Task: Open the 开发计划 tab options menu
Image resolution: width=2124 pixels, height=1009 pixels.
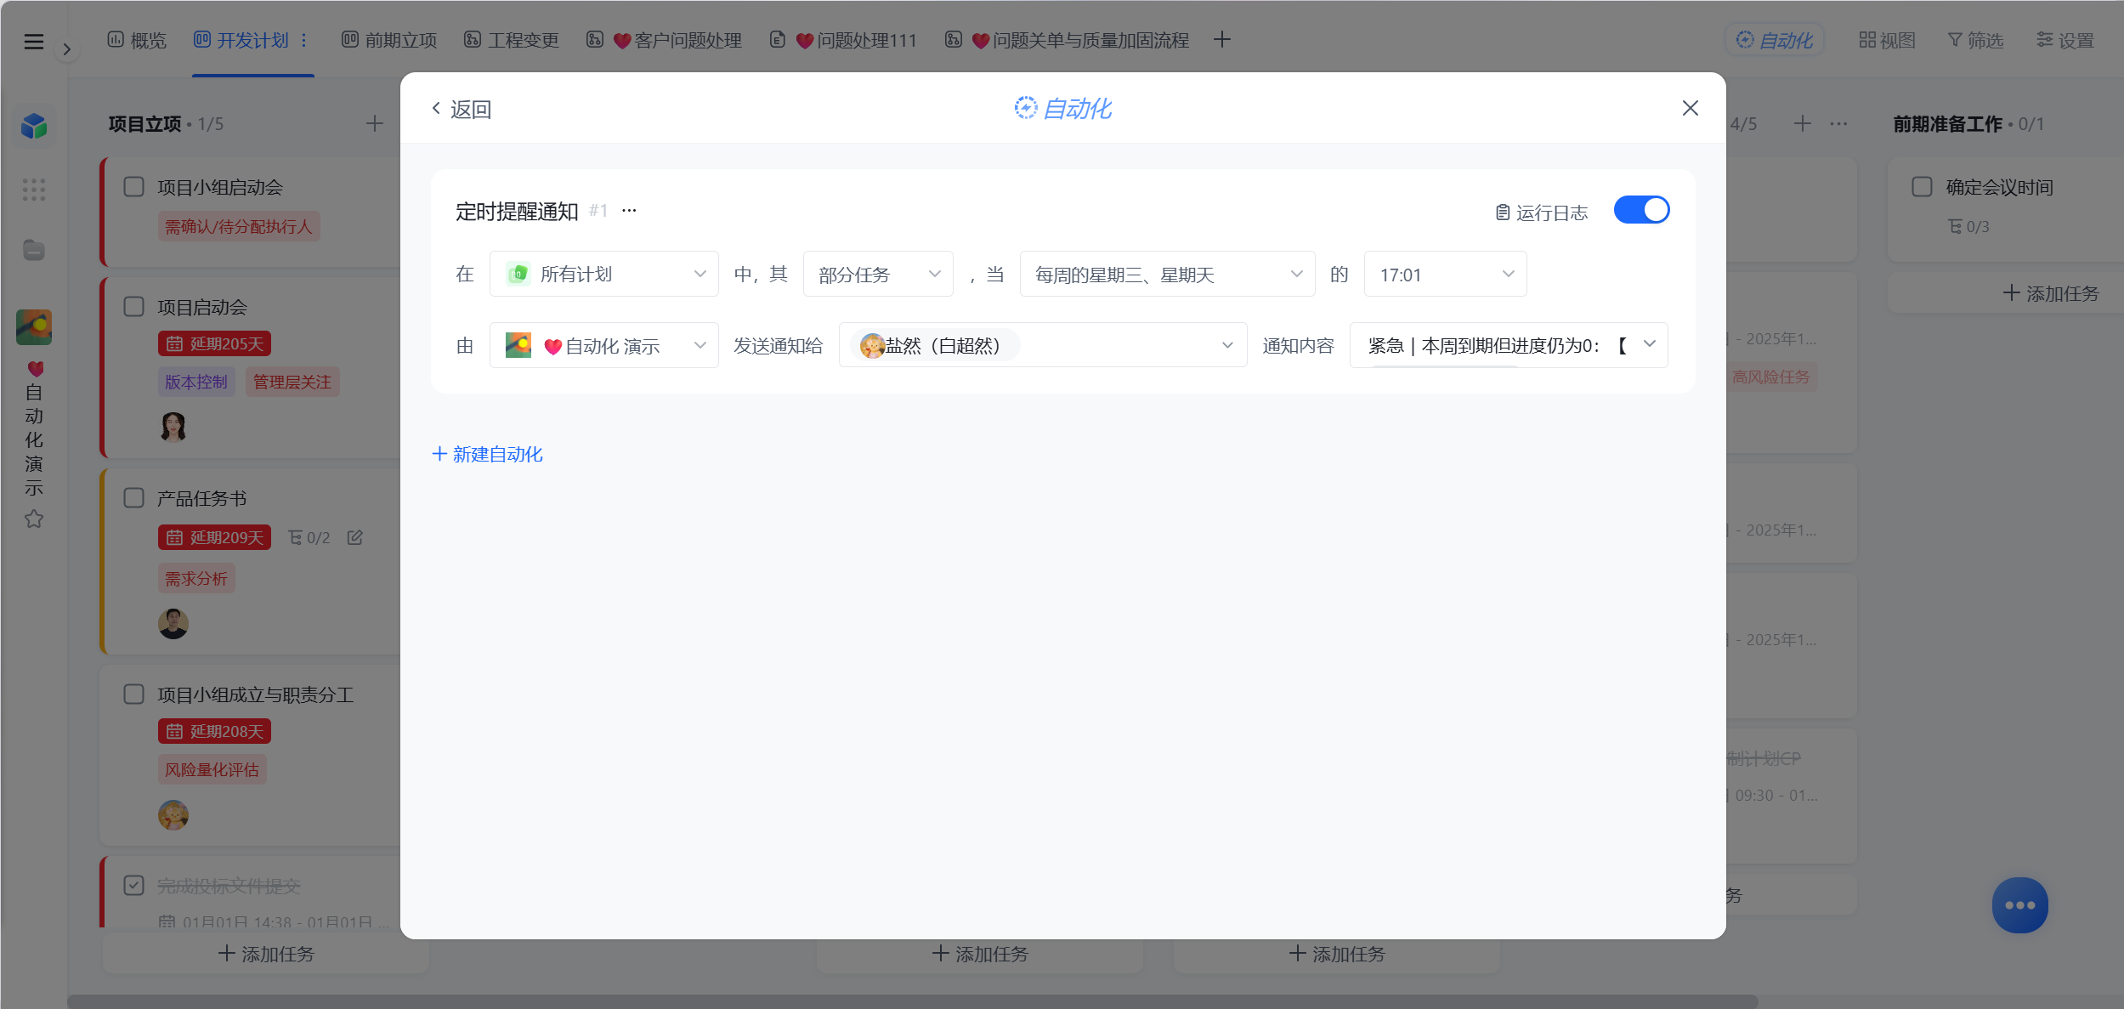Action: (303, 40)
